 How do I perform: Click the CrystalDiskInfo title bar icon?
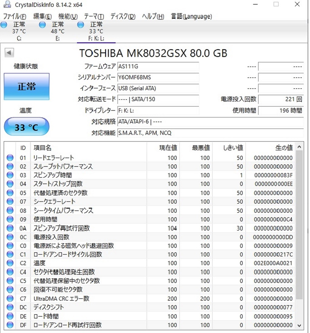[7, 4]
